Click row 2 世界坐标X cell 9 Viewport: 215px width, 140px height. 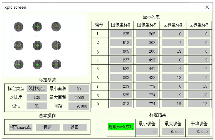(173, 43)
